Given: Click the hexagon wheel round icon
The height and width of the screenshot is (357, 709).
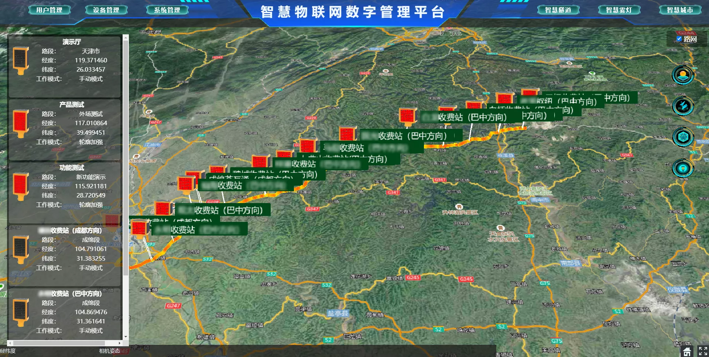Looking at the screenshot, I should (x=682, y=137).
